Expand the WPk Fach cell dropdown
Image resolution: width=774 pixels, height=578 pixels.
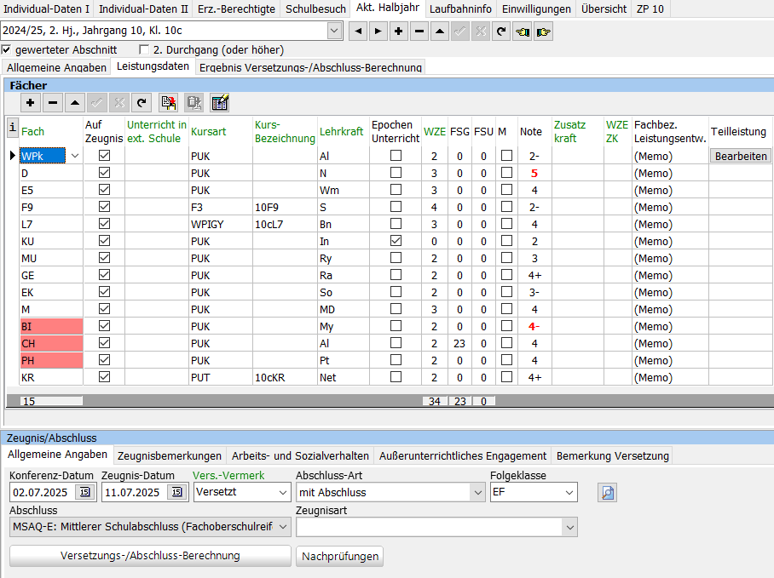(74, 156)
